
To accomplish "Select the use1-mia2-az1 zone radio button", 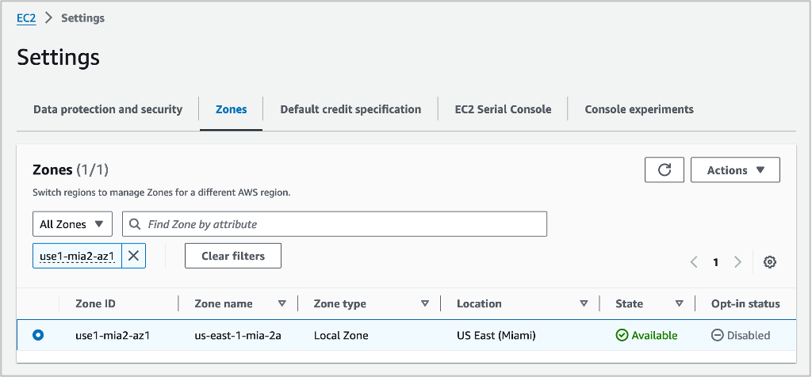I will click(x=38, y=335).
